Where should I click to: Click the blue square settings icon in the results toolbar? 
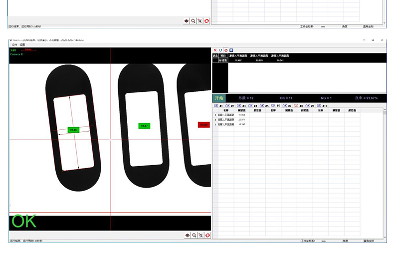click(x=231, y=50)
